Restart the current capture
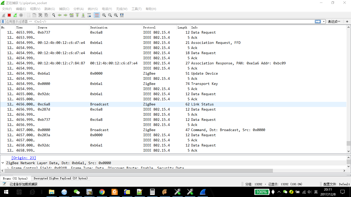The height and width of the screenshot is (197, 351). point(15,15)
